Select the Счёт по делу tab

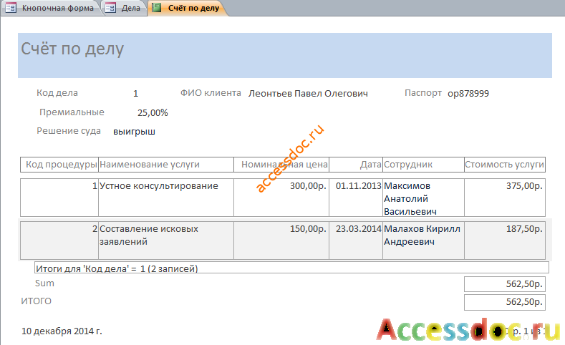tap(188, 8)
